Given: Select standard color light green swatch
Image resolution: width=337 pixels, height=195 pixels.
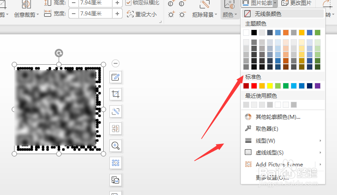Looking at the screenshot, I should tap(278, 86).
